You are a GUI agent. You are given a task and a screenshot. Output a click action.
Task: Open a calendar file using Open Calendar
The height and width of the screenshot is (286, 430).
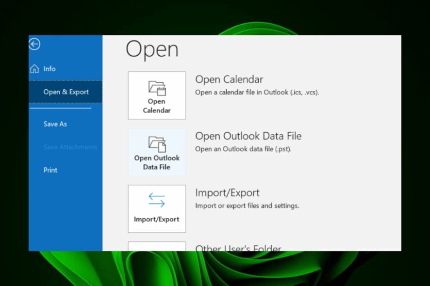click(156, 95)
